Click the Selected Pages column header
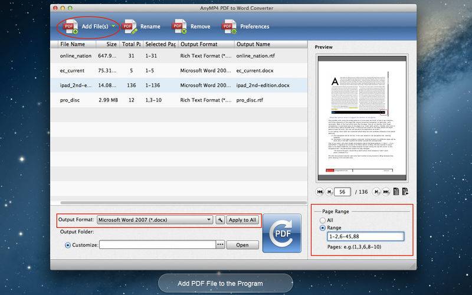Viewport: 472px width, 295px height. (x=160, y=44)
